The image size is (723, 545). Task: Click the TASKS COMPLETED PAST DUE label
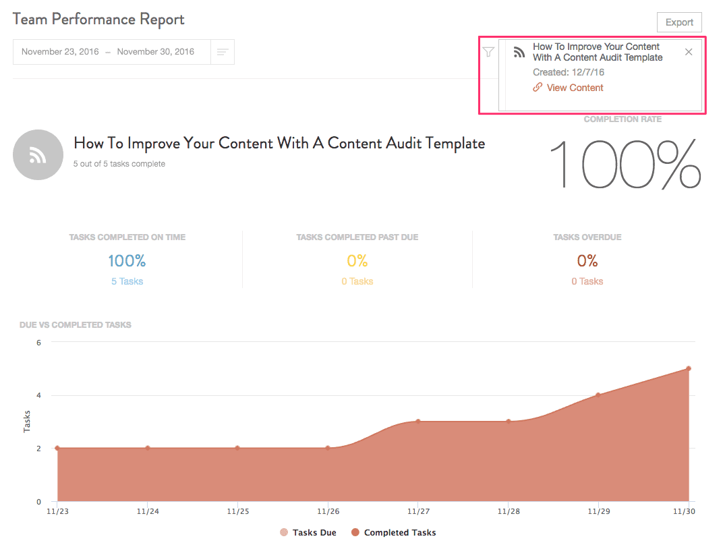click(x=357, y=237)
